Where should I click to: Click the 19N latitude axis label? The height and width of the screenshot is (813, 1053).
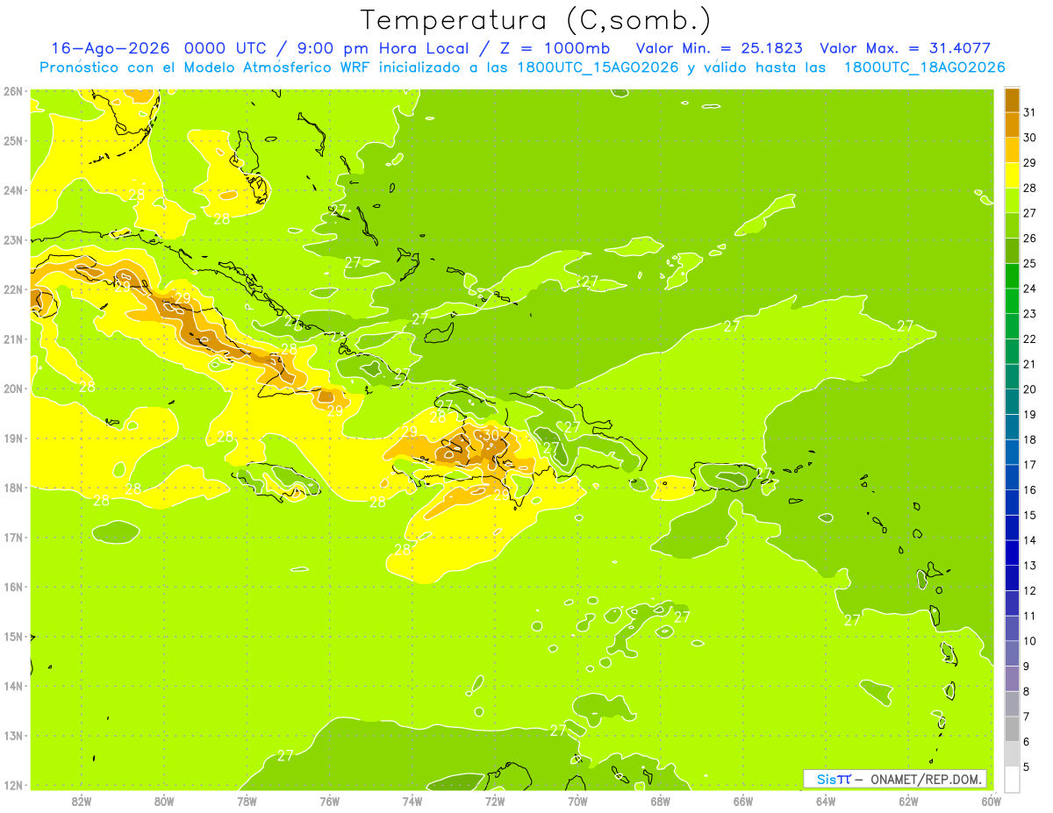point(12,439)
